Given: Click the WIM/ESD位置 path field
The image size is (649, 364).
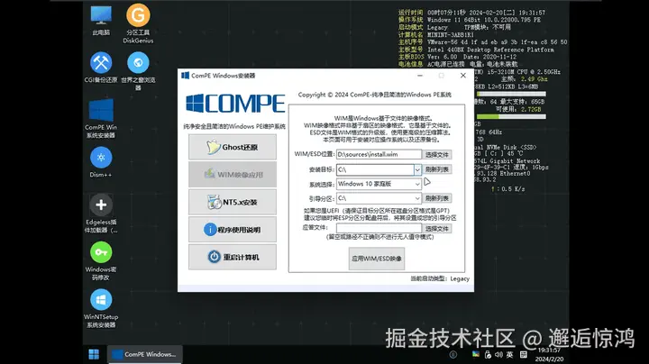Looking at the screenshot, I should [379, 154].
